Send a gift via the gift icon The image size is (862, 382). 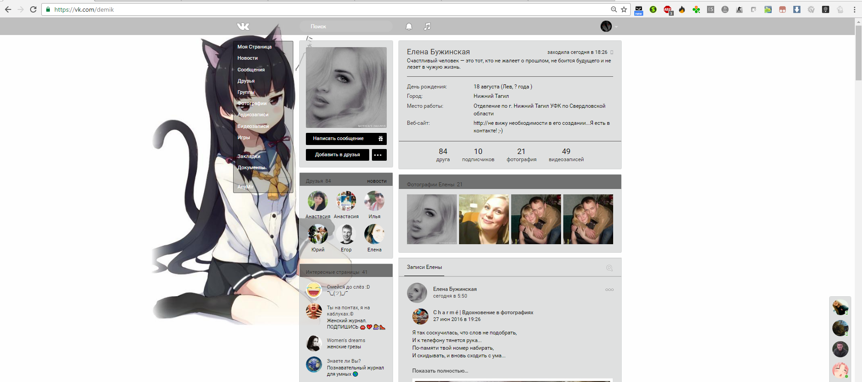(x=380, y=139)
